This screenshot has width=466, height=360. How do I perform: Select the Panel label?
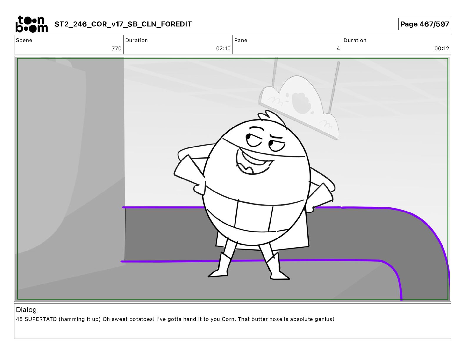[x=242, y=40]
